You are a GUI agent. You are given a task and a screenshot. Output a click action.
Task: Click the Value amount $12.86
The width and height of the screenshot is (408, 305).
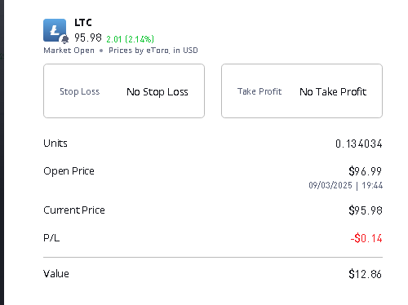[366, 274]
